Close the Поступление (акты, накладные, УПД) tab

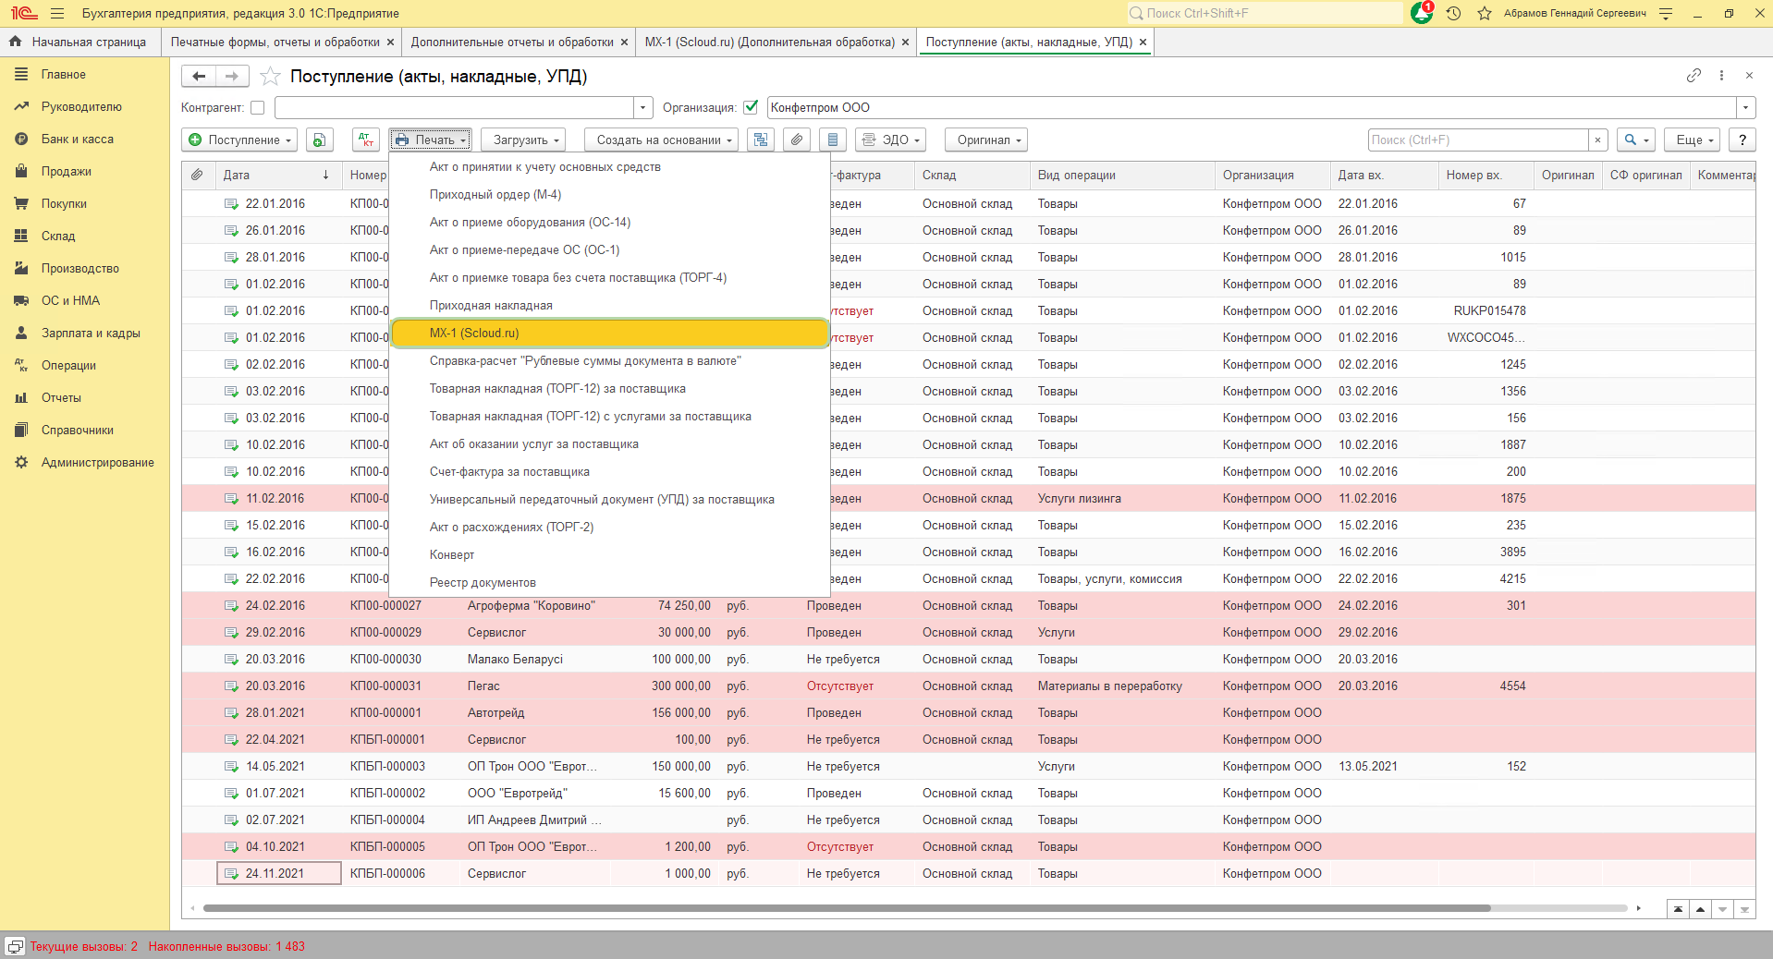pyautogui.click(x=1143, y=42)
